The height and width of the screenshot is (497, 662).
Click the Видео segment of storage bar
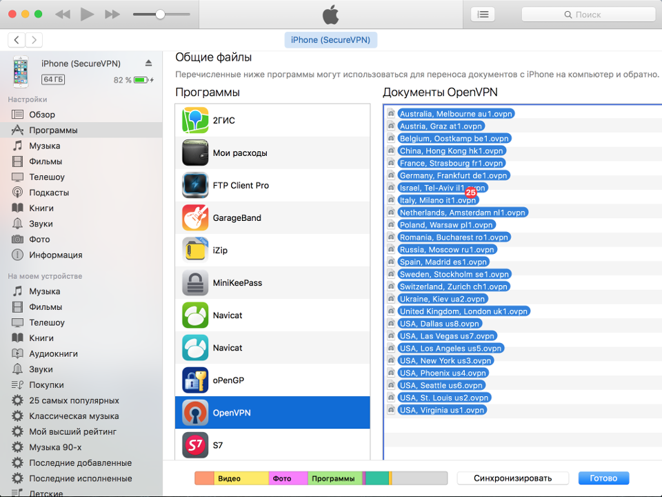click(241, 478)
